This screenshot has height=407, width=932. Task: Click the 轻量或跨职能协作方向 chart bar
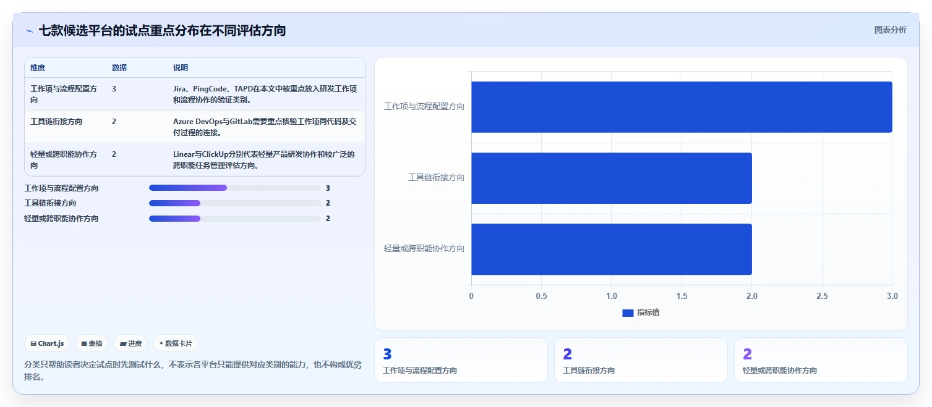click(612, 249)
